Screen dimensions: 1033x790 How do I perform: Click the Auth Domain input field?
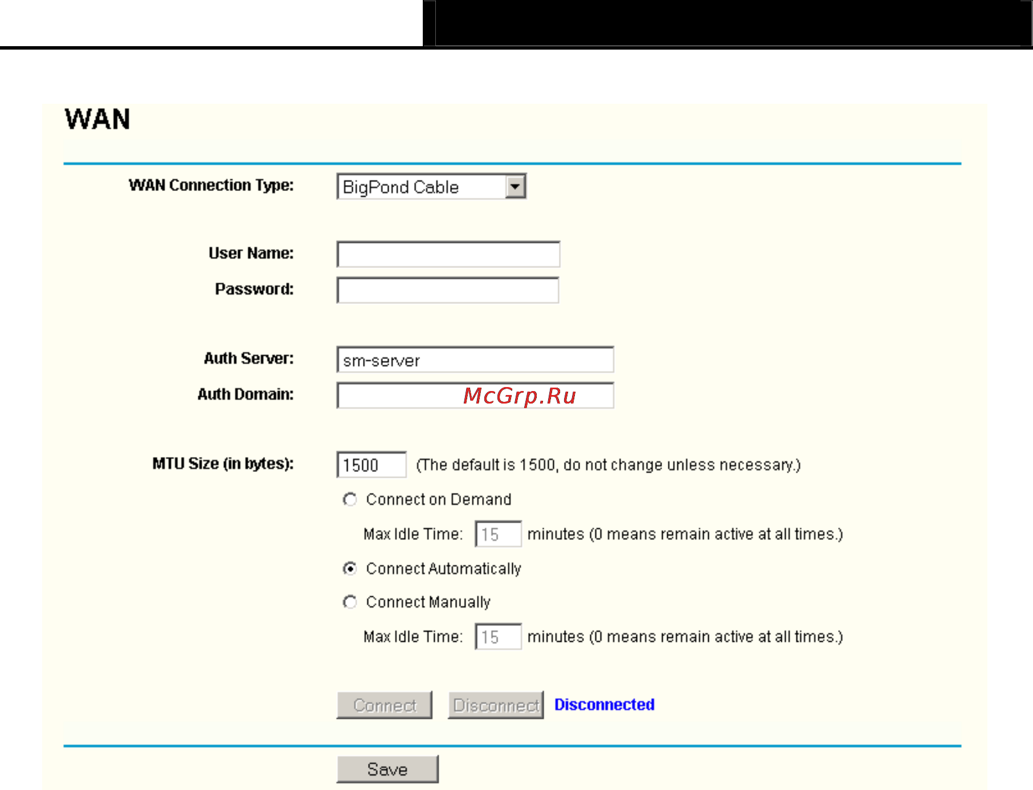pos(475,396)
